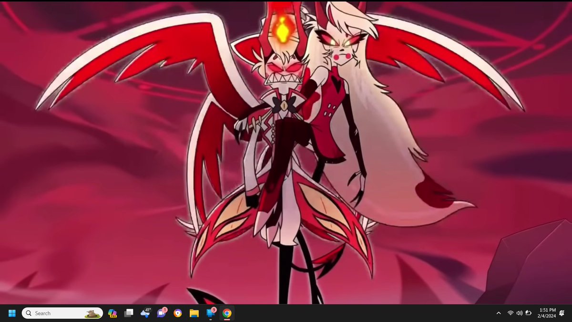Viewport: 572px width, 322px height.
Task: Open Task View on the taskbar
Action: (129, 313)
